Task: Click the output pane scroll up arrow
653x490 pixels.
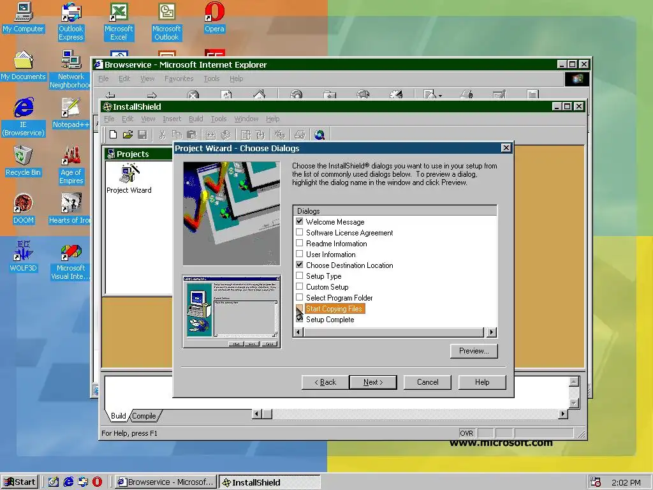Action: coord(574,382)
